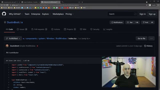Open the Wiki tab
Viewport: 160px width, 90px height.
tap(83, 29)
